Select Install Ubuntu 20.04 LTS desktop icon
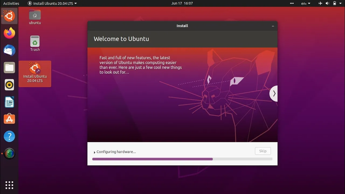Viewport: 345px width, 194px height. pos(35,74)
